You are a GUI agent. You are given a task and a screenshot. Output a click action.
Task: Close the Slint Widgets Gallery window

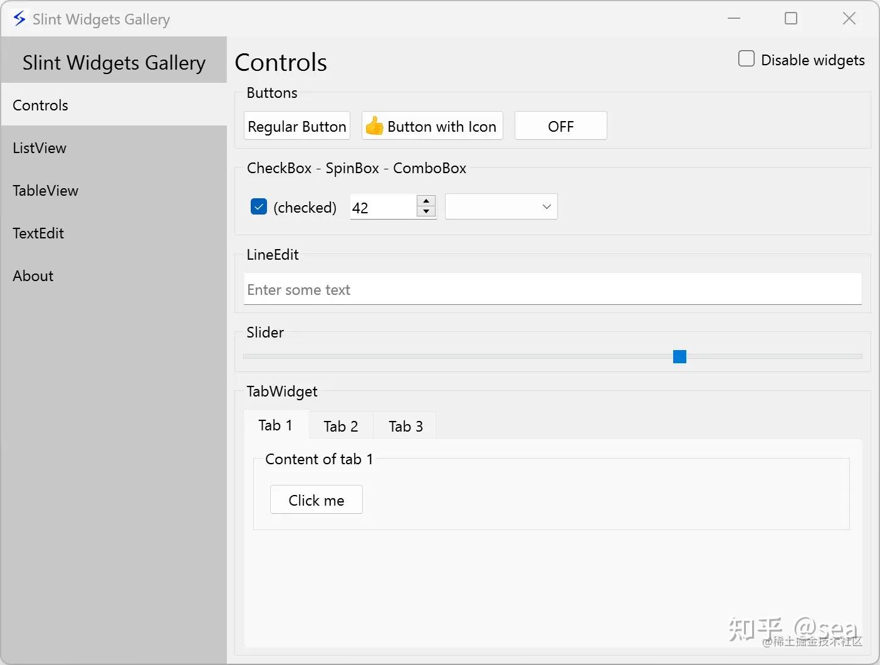click(849, 19)
